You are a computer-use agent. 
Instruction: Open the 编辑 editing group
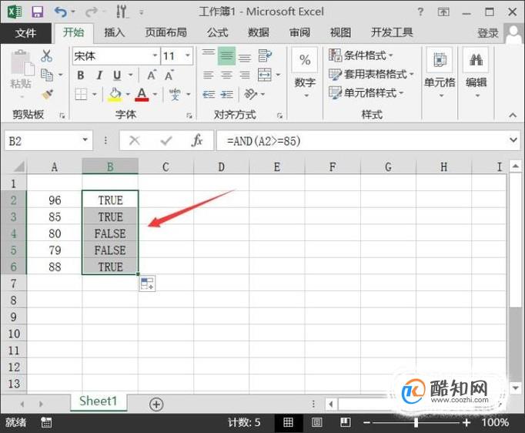[476, 74]
